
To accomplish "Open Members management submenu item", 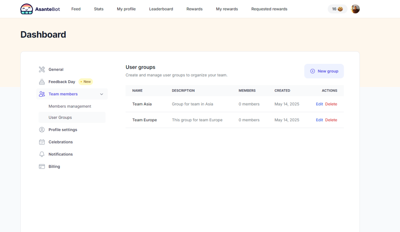I will click(x=70, y=106).
